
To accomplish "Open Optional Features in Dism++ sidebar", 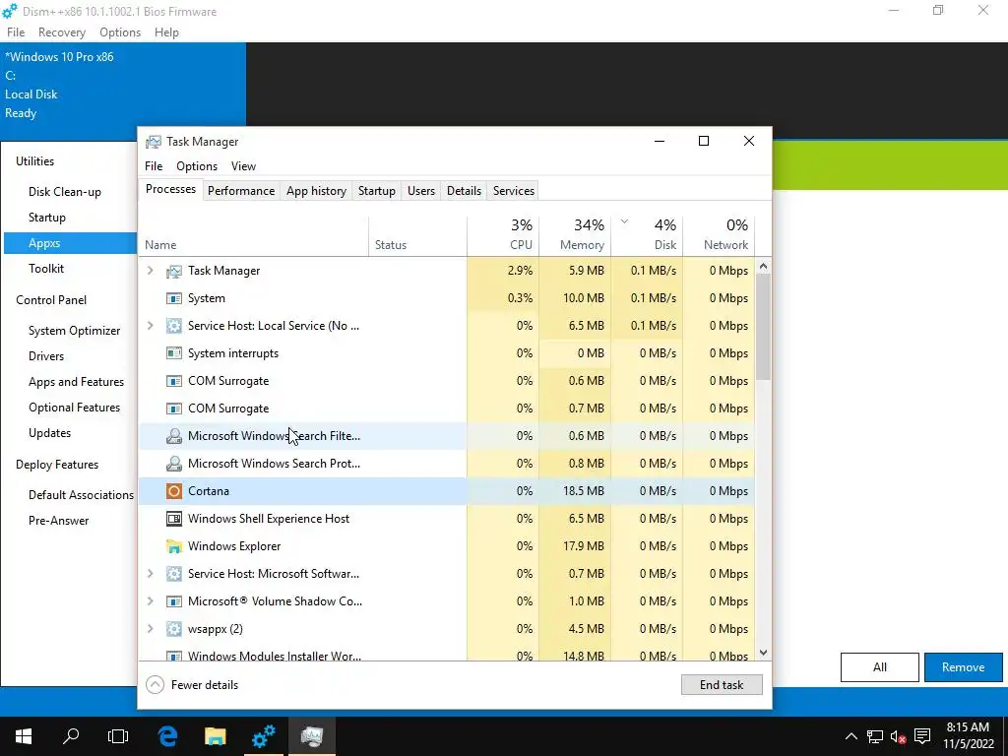I will [x=75, y=408].
